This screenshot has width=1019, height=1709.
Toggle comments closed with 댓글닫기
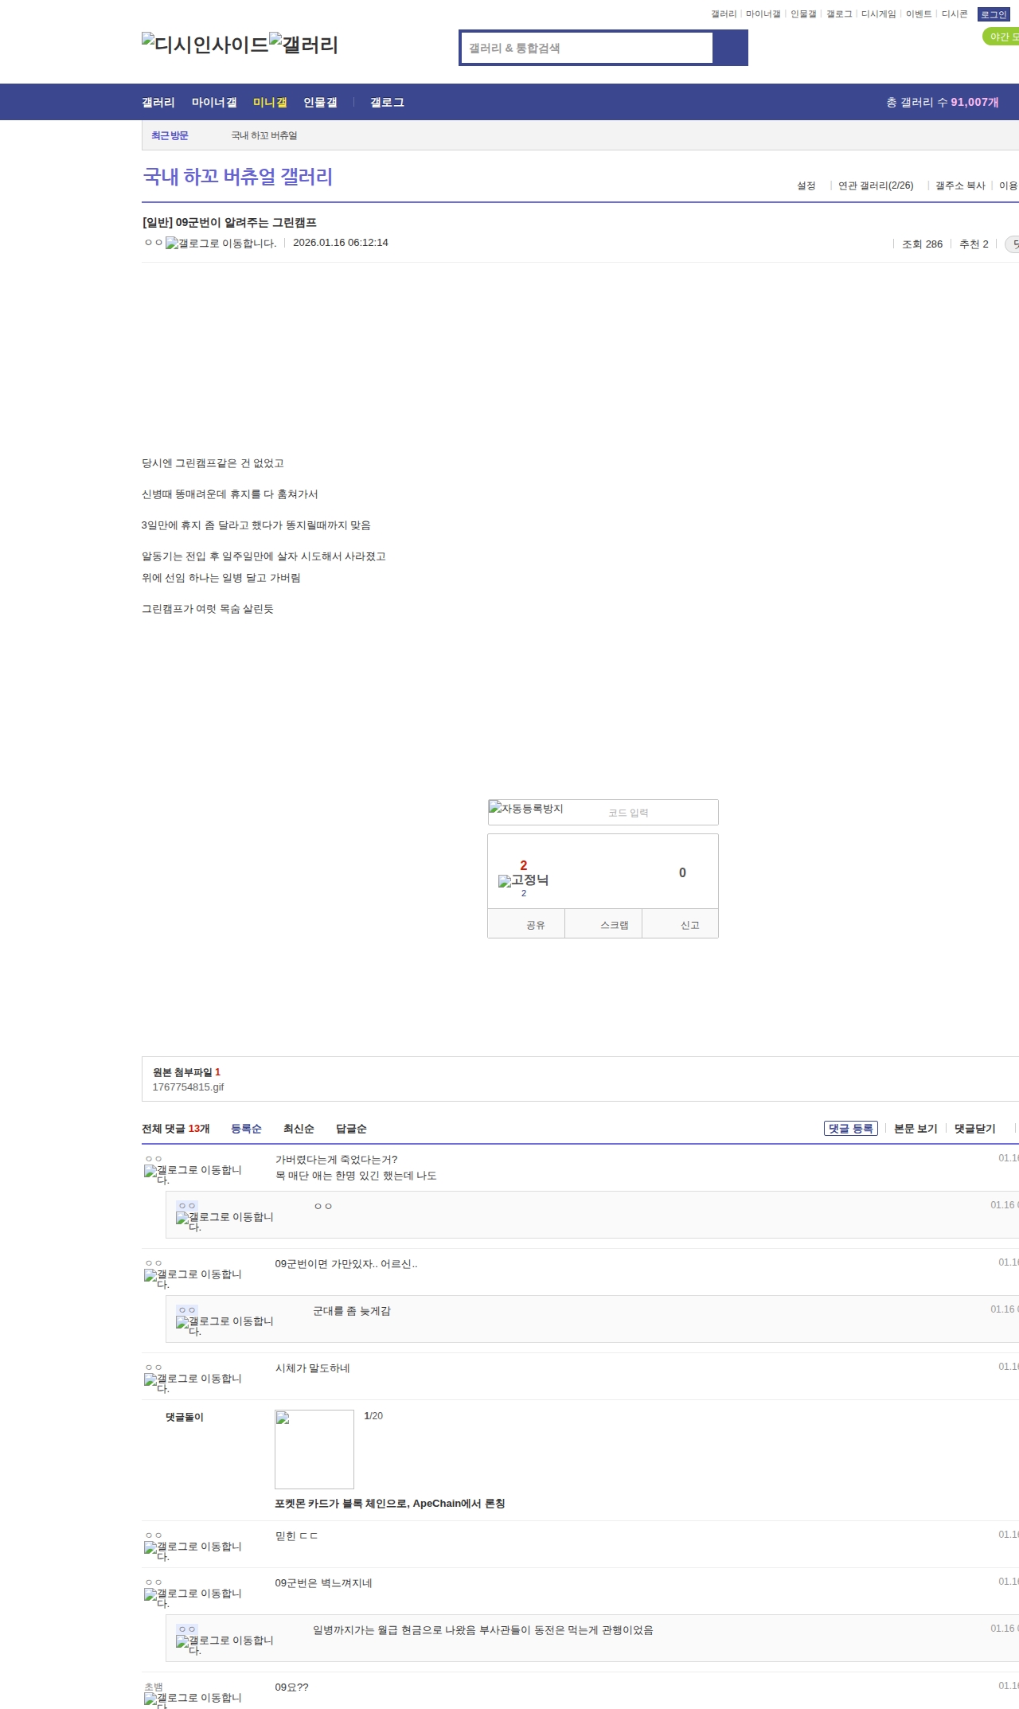974,1129
